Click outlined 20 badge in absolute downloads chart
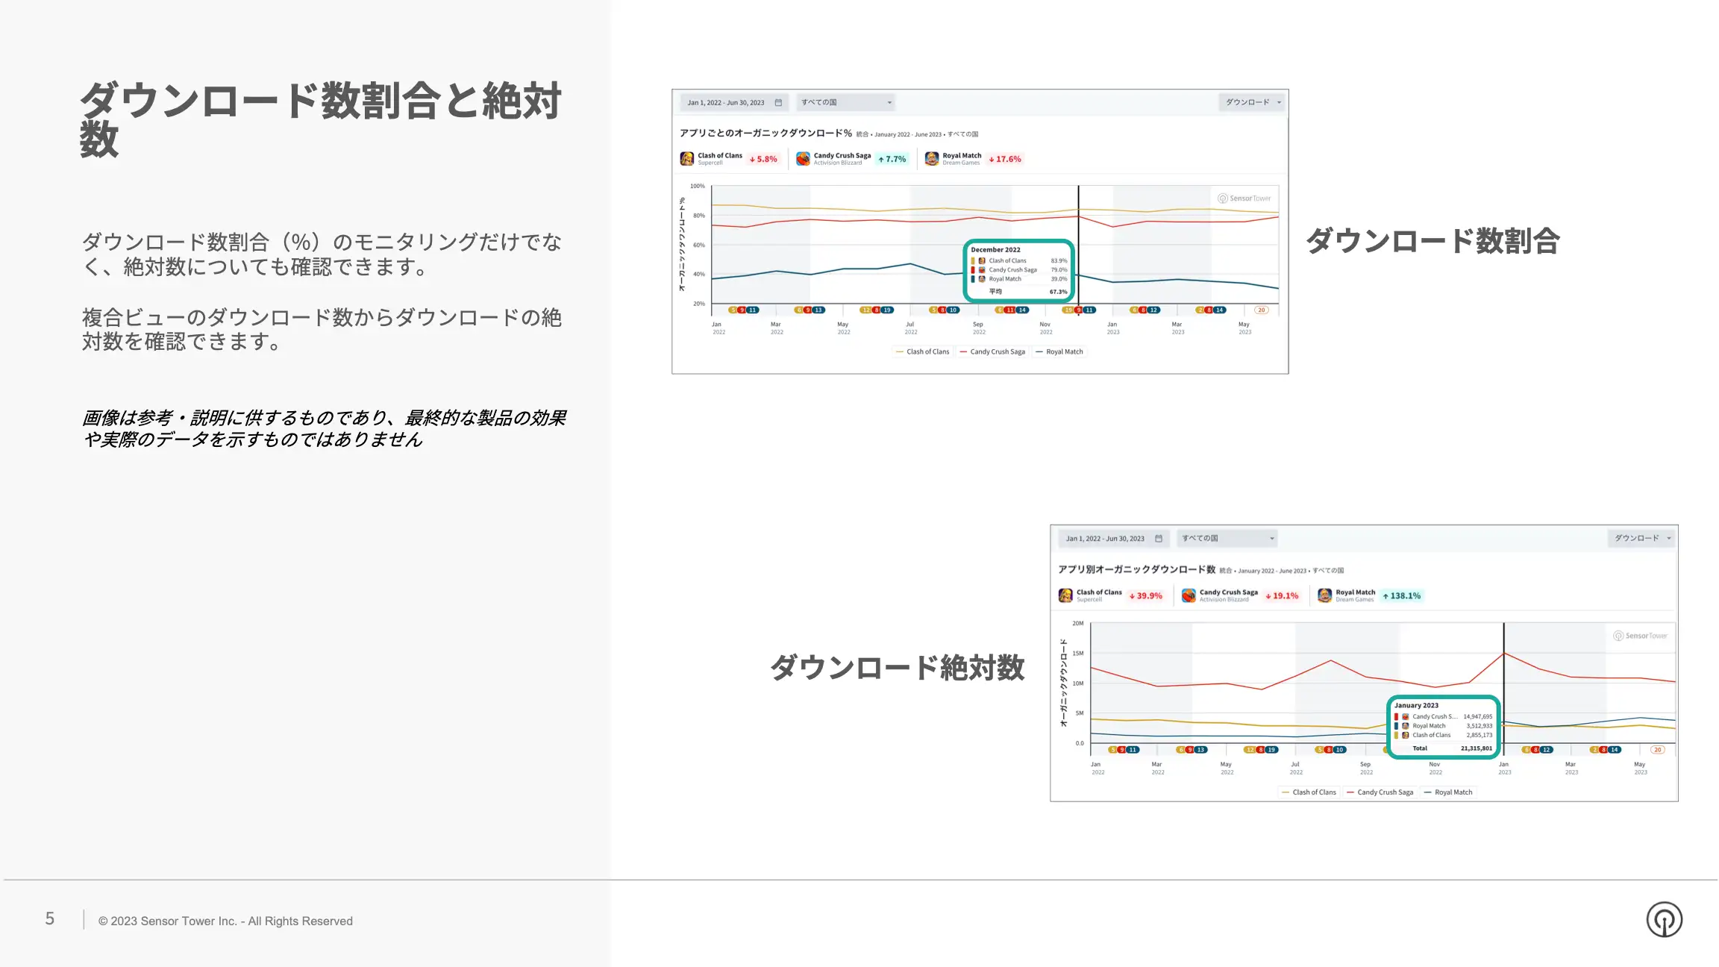This screenshot has height=967, width=1719. click(x=1658, y=750)
